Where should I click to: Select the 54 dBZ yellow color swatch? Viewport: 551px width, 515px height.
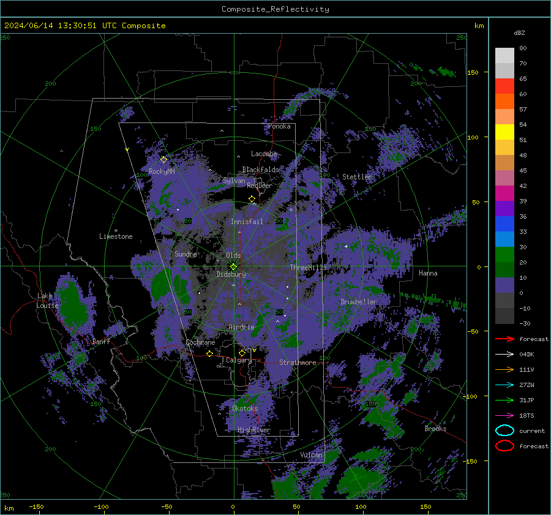click(x=504, y=132)
